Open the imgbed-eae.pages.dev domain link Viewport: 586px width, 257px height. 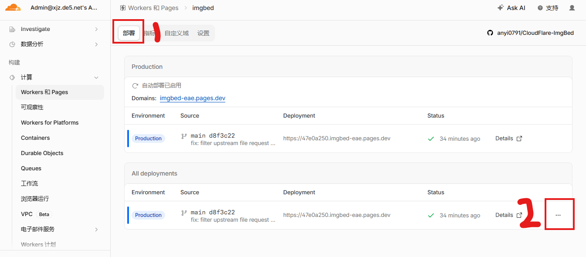[x=193, y=98]
